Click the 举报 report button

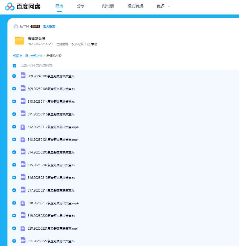[x=92, y=44]
